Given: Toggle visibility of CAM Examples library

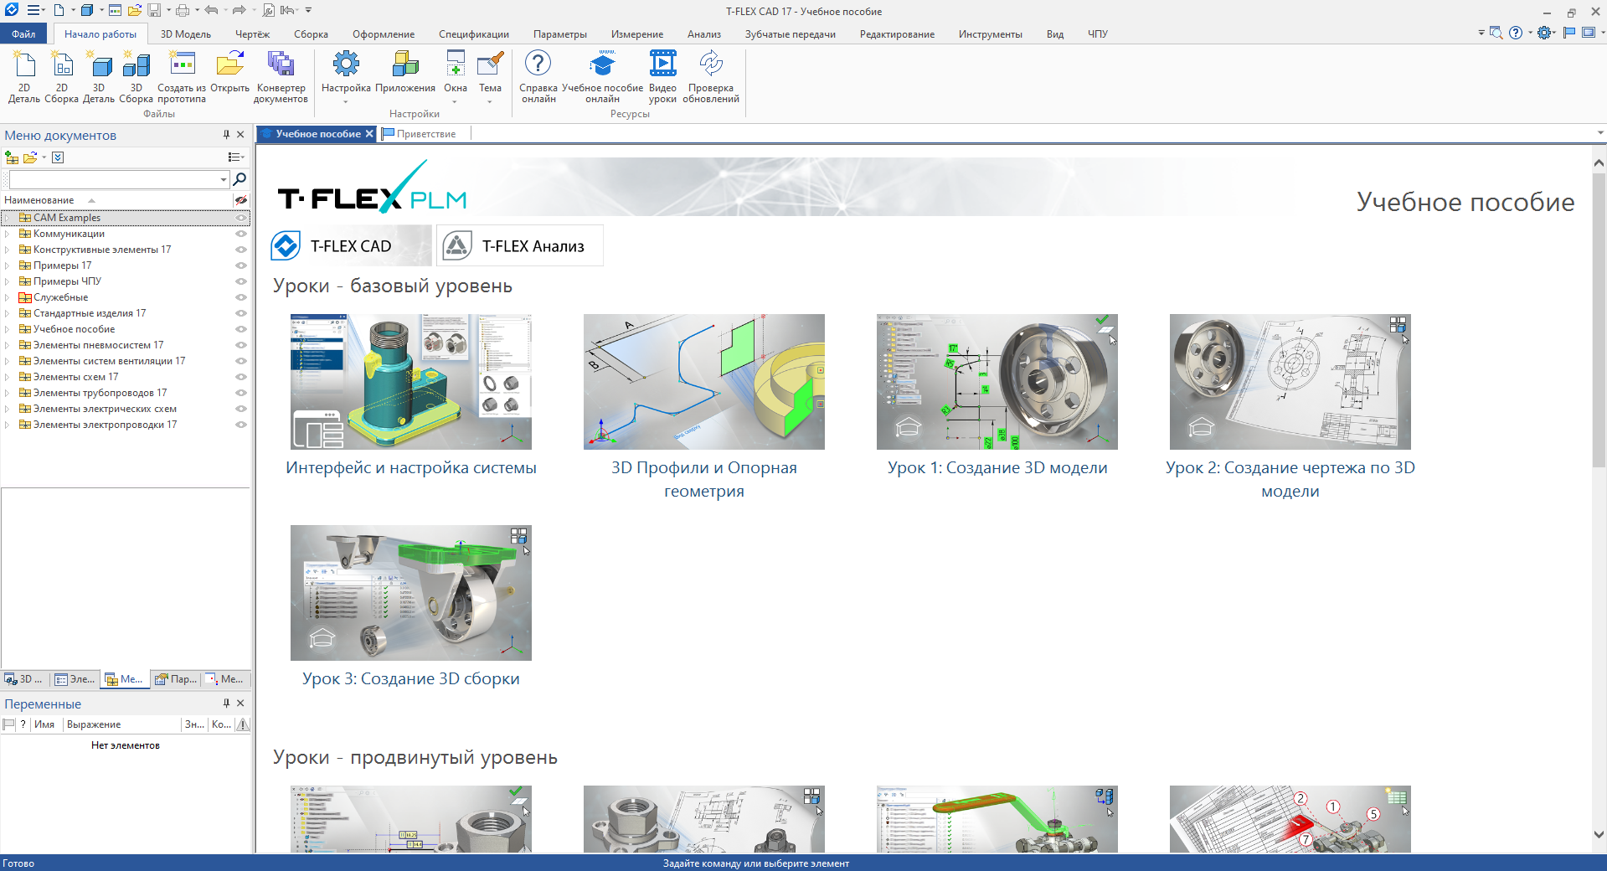Looking at the screenshot, I should (x=241, y=218).
